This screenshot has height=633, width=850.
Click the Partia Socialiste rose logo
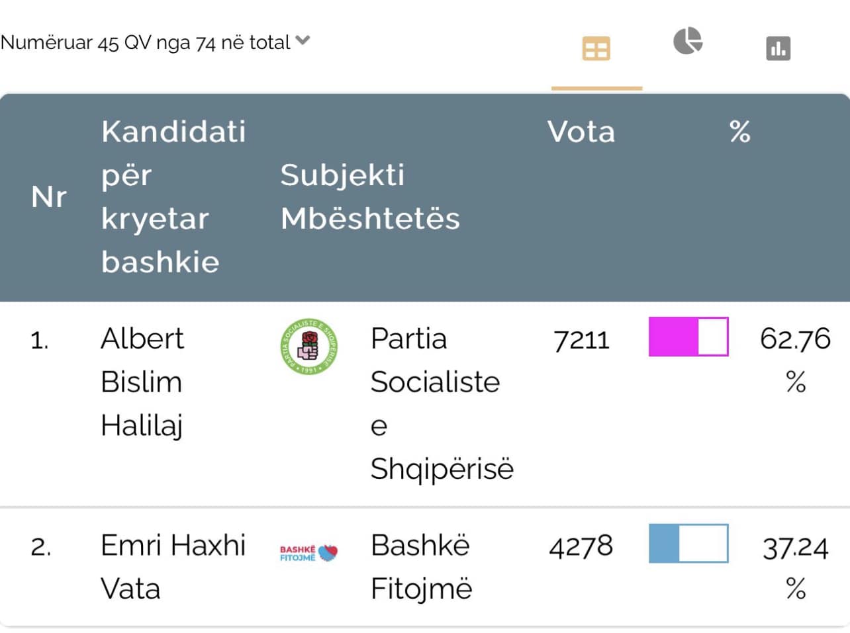[x=309, y=346]
